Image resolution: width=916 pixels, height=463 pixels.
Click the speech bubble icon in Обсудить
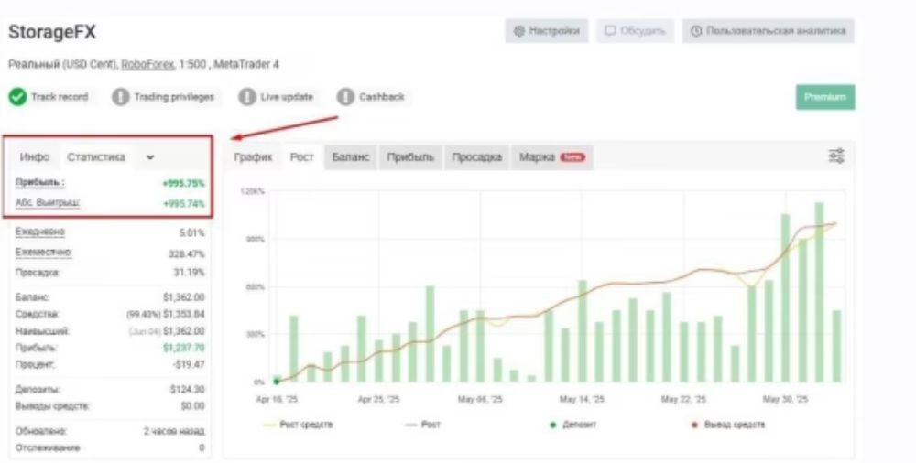[x=610, y=31]
